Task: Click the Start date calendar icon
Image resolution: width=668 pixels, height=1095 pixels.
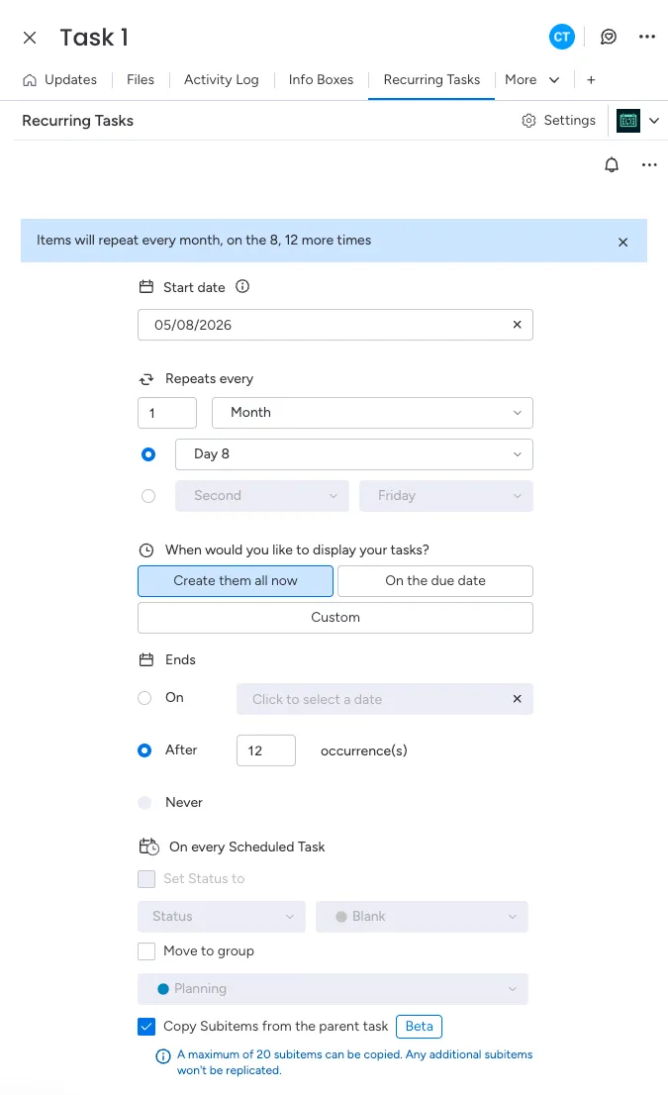Action: point(145,287)
